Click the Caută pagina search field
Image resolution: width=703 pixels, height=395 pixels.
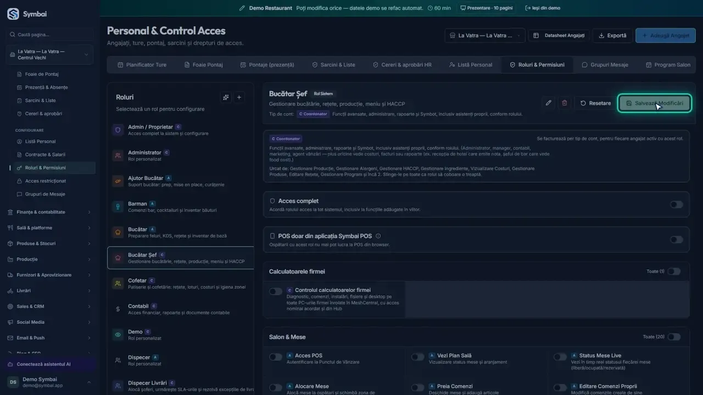click(x=50, y=35)
